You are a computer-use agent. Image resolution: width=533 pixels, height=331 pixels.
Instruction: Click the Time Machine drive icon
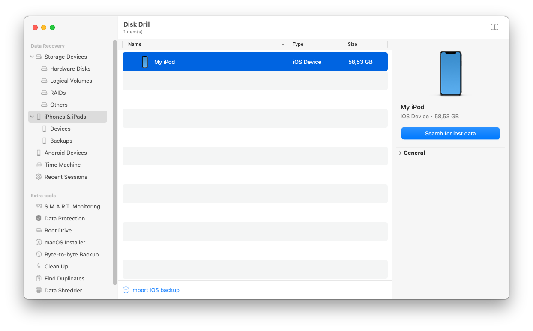pyautogui.click(x=39, y=165)
